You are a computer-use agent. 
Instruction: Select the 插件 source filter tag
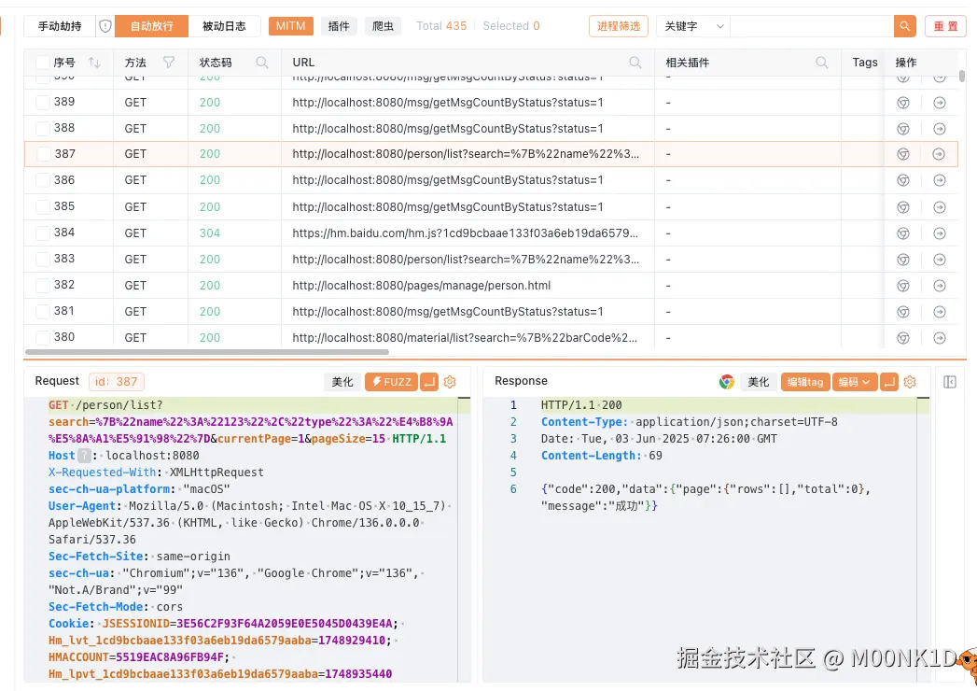coord(339,26)
